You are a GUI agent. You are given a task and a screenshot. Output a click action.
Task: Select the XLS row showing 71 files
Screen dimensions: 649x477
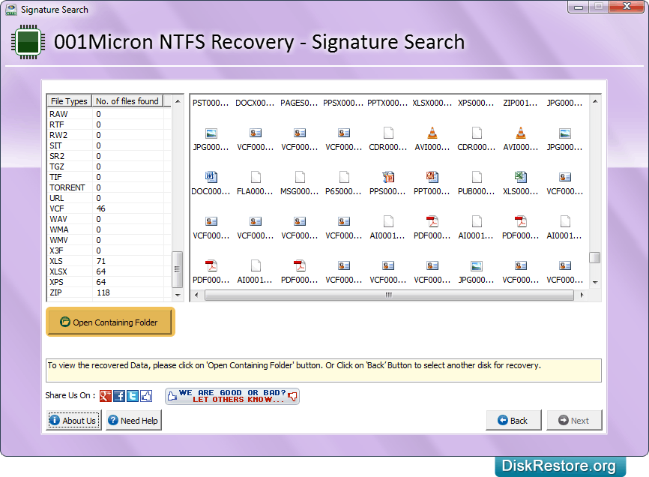coord(109,261)
